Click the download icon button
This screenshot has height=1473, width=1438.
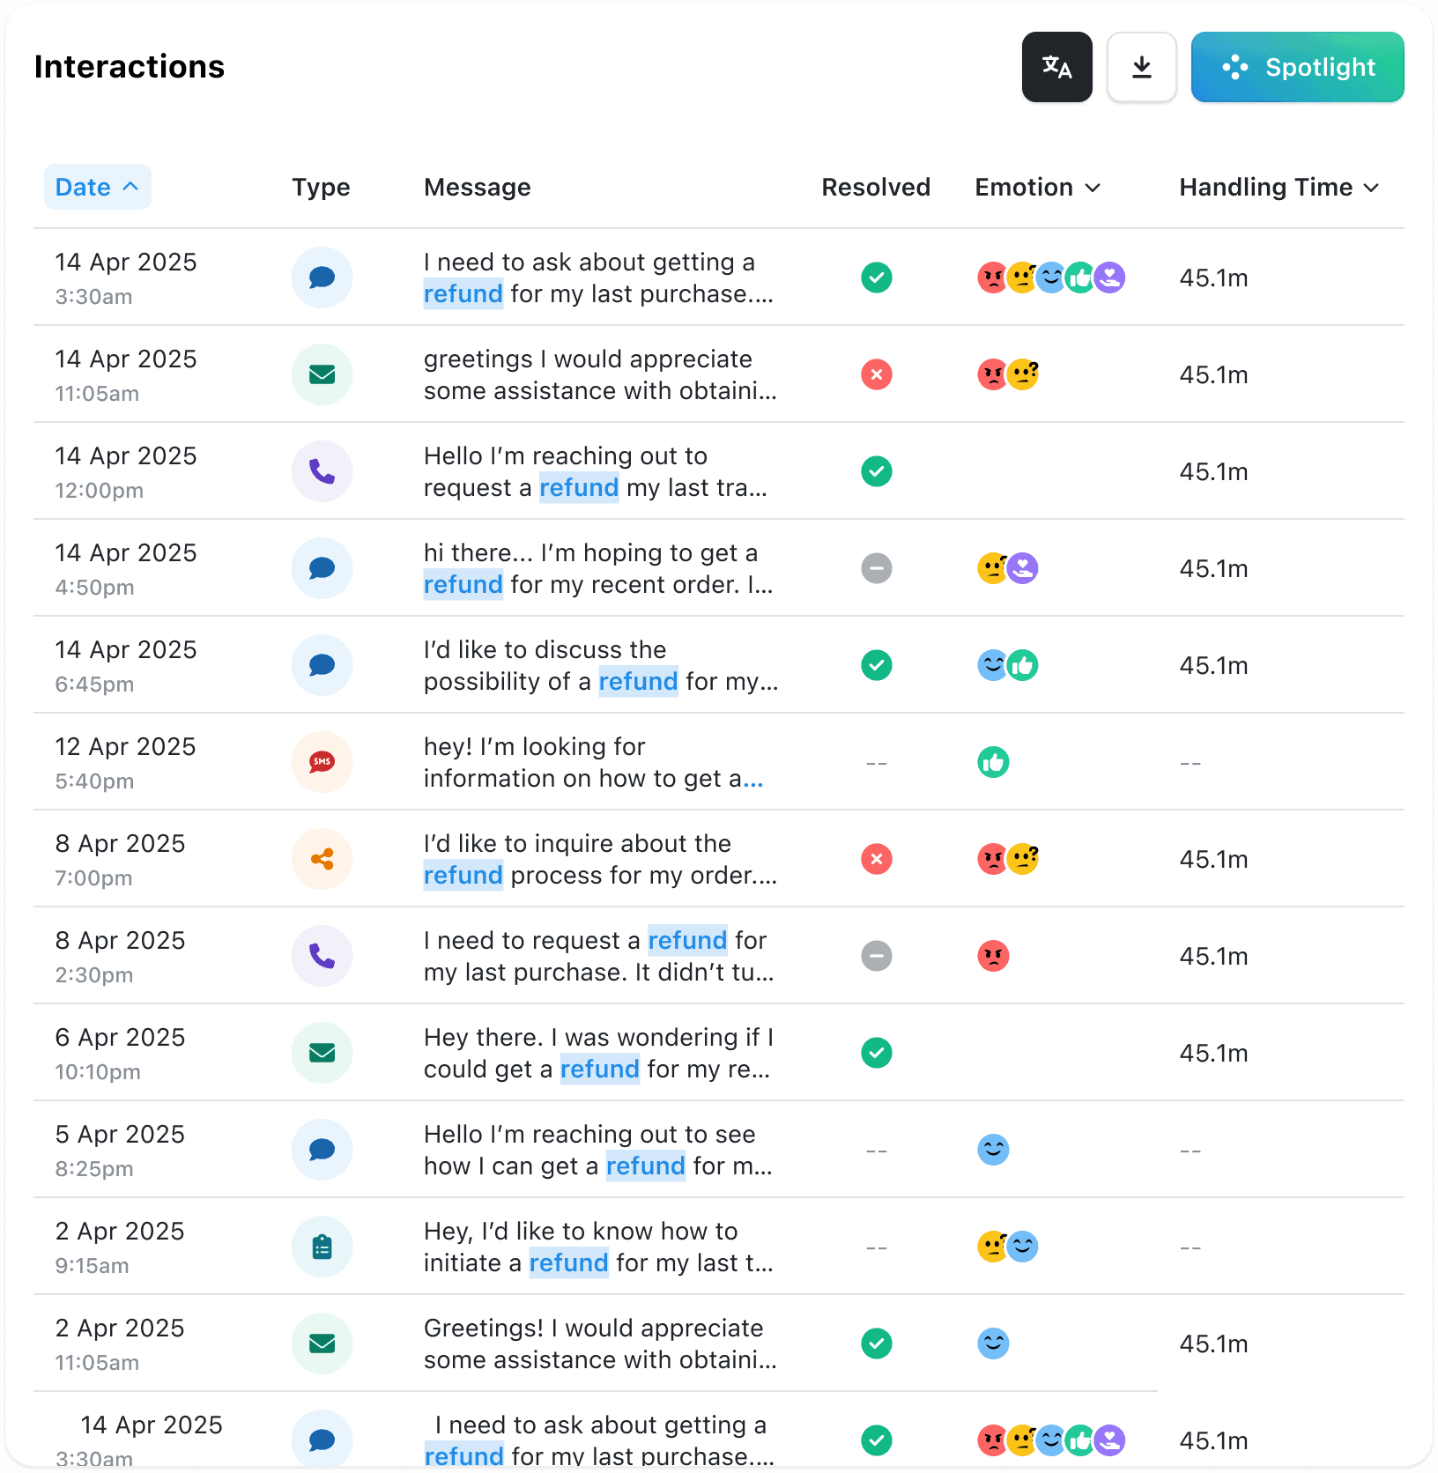pos(1141,67)
